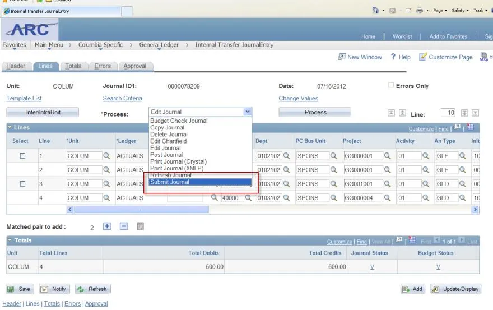Jump to last line arrow icon
Screen dimensions: 493x310
click(476, 113)
